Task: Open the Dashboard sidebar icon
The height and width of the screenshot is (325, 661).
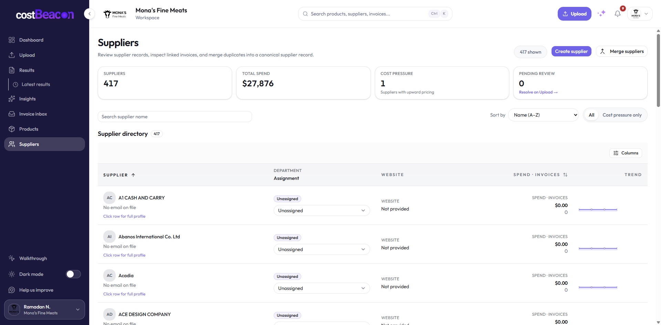Action: point(12,40)
